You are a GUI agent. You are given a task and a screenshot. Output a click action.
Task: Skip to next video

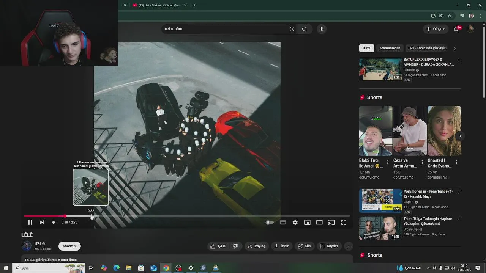(x=42, y=223)
